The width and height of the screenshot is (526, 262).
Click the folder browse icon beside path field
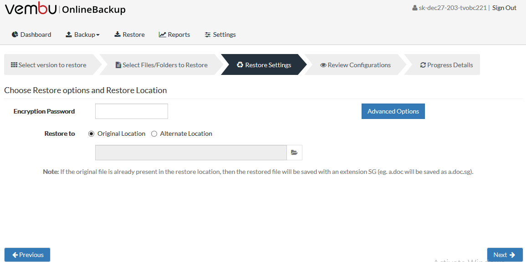click(x=294, y=153)
